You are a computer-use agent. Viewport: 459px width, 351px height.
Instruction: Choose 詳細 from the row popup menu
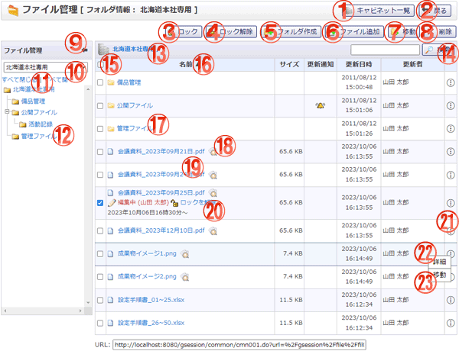tap(439, 262)
